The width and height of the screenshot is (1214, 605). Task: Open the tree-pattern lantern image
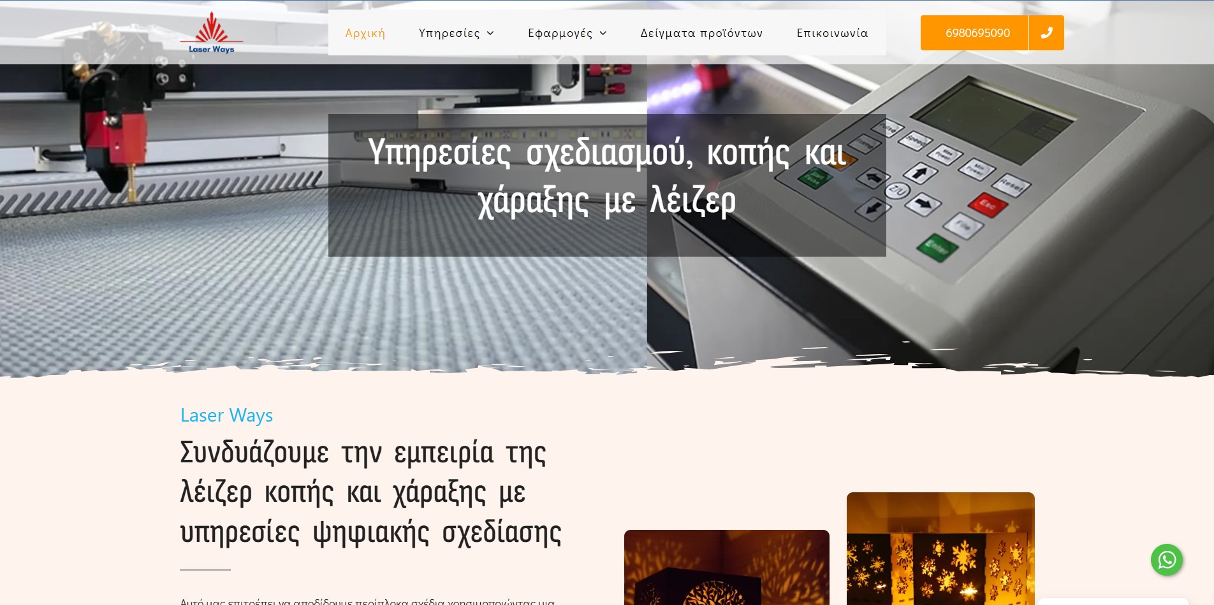tap(726, 568)
